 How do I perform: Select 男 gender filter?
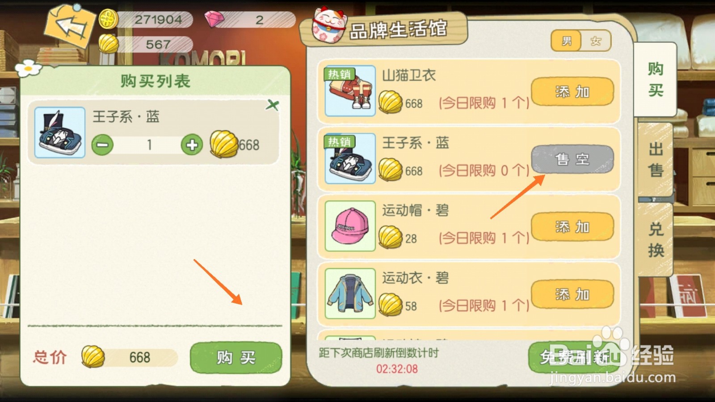(566, 41)
